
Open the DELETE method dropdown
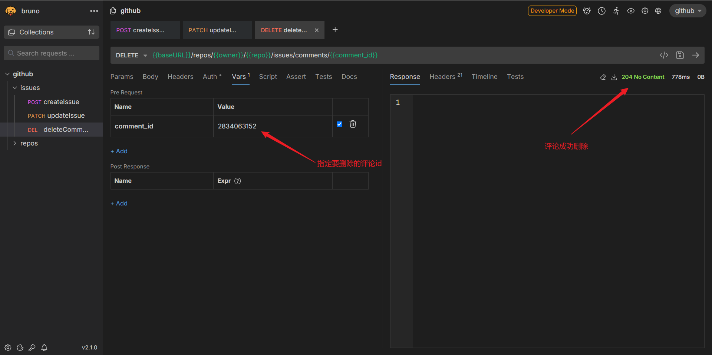click(131, 55)
